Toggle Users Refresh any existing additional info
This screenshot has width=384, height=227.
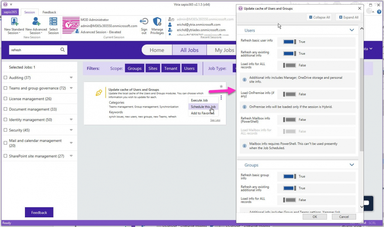[x=289, y=53]
